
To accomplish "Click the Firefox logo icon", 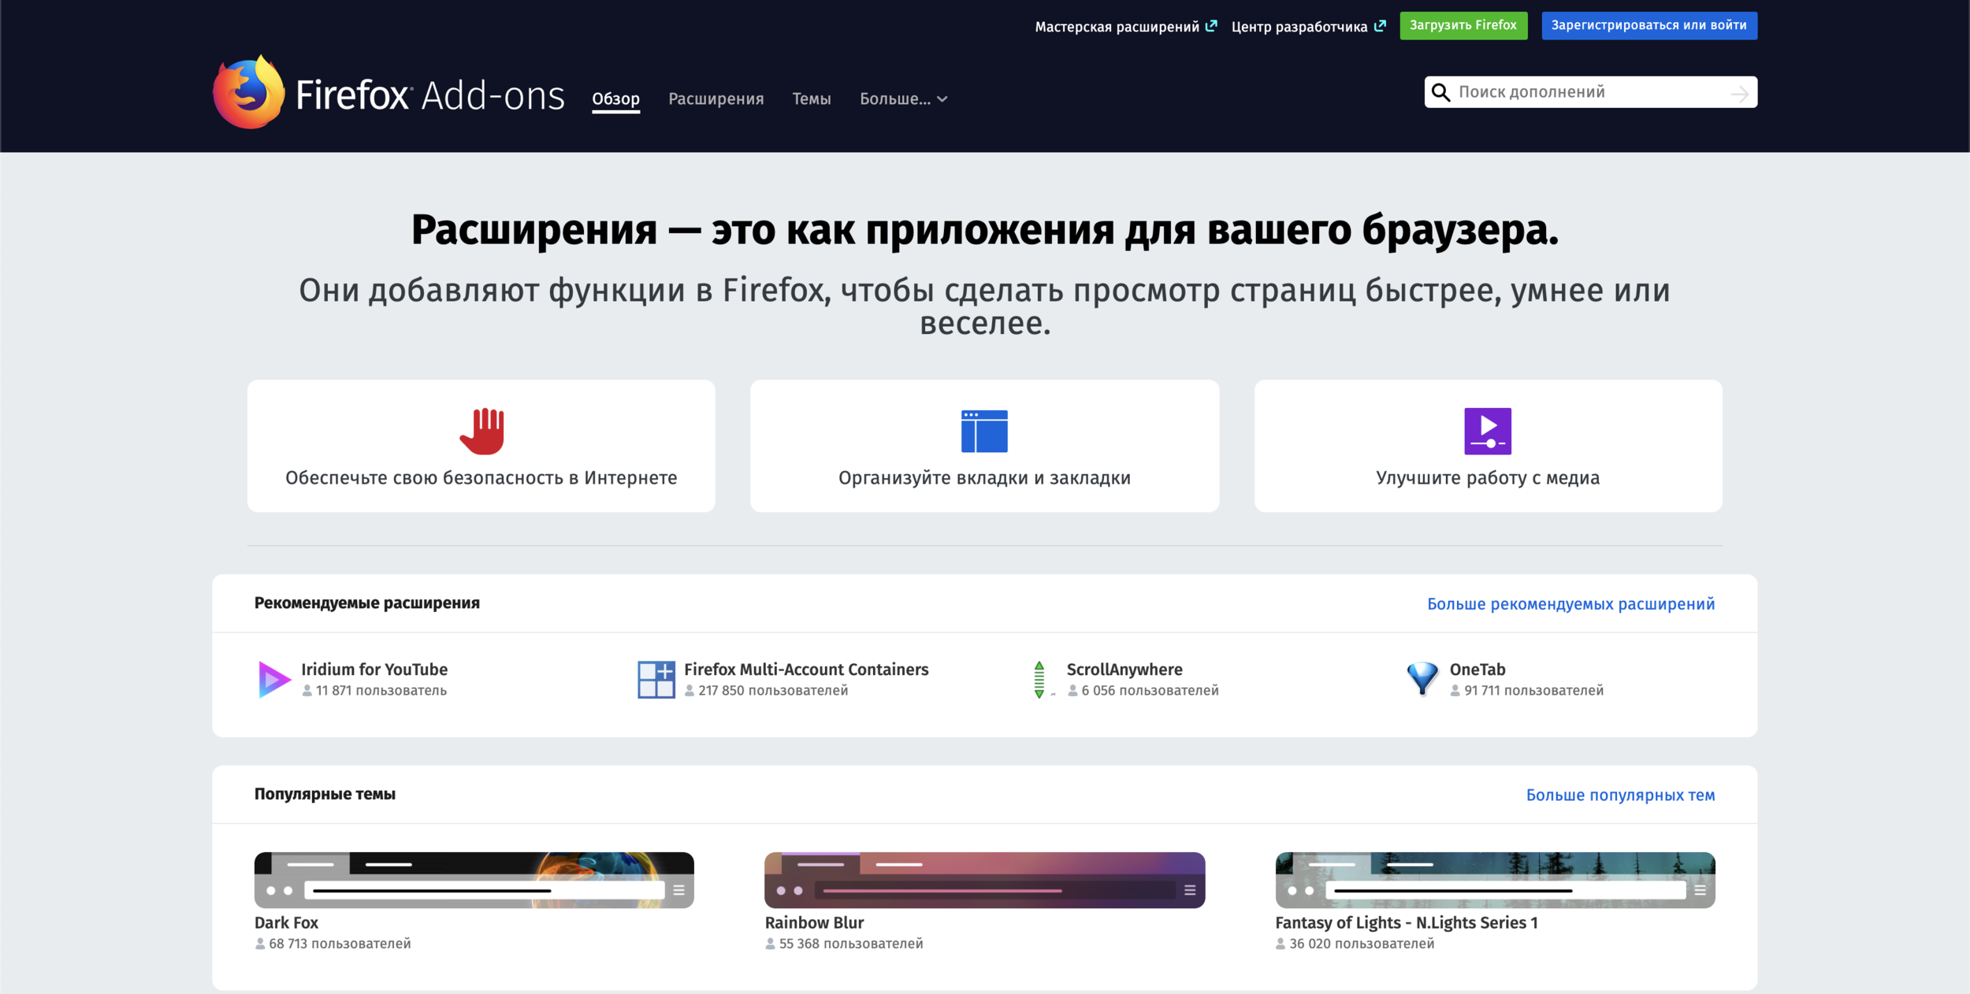I will pyautogui.click(x=248, y=93).
